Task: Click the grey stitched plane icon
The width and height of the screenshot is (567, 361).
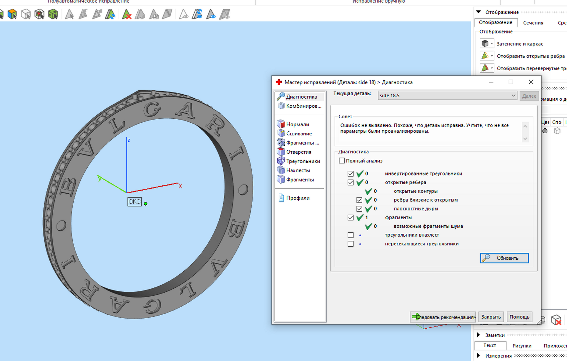Action: click(x=167, y=14)
